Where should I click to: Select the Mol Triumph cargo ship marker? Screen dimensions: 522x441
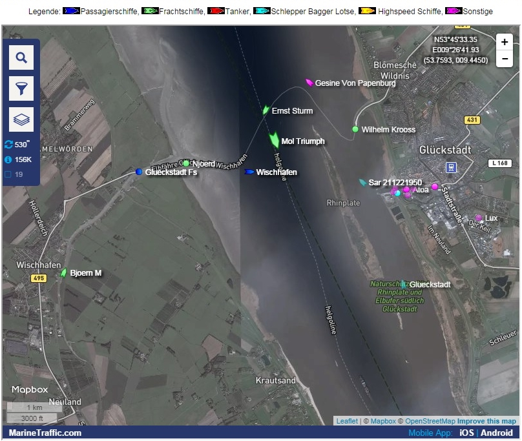[273, 140]
